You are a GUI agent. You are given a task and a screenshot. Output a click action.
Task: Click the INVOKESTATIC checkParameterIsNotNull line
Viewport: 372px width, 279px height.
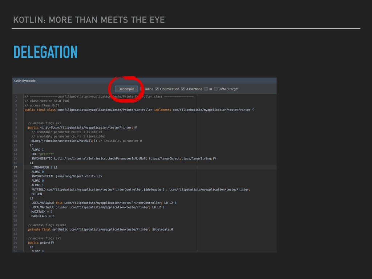124,158
